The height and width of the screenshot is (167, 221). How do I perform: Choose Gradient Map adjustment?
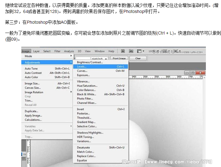(101, 122)
